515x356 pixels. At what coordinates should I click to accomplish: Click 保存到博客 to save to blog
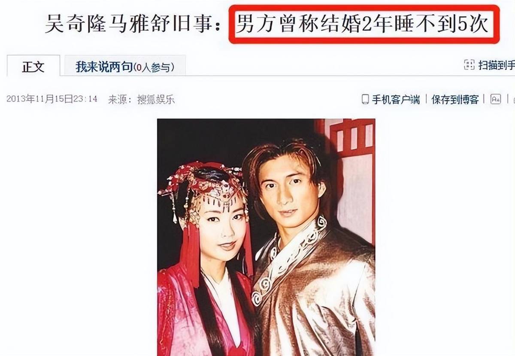click(455, 99)
